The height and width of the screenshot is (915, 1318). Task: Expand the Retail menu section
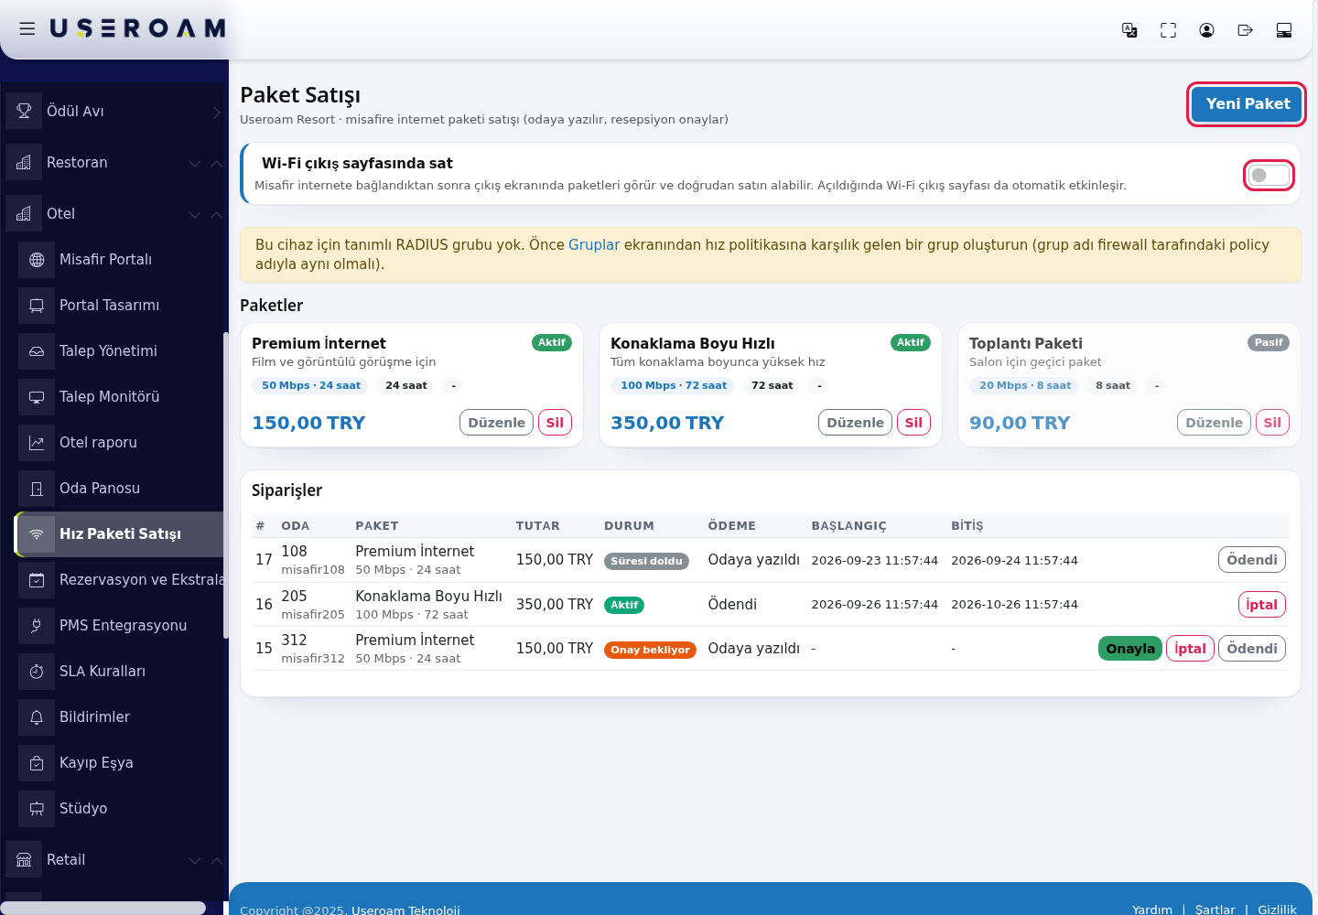coord(195,860)
